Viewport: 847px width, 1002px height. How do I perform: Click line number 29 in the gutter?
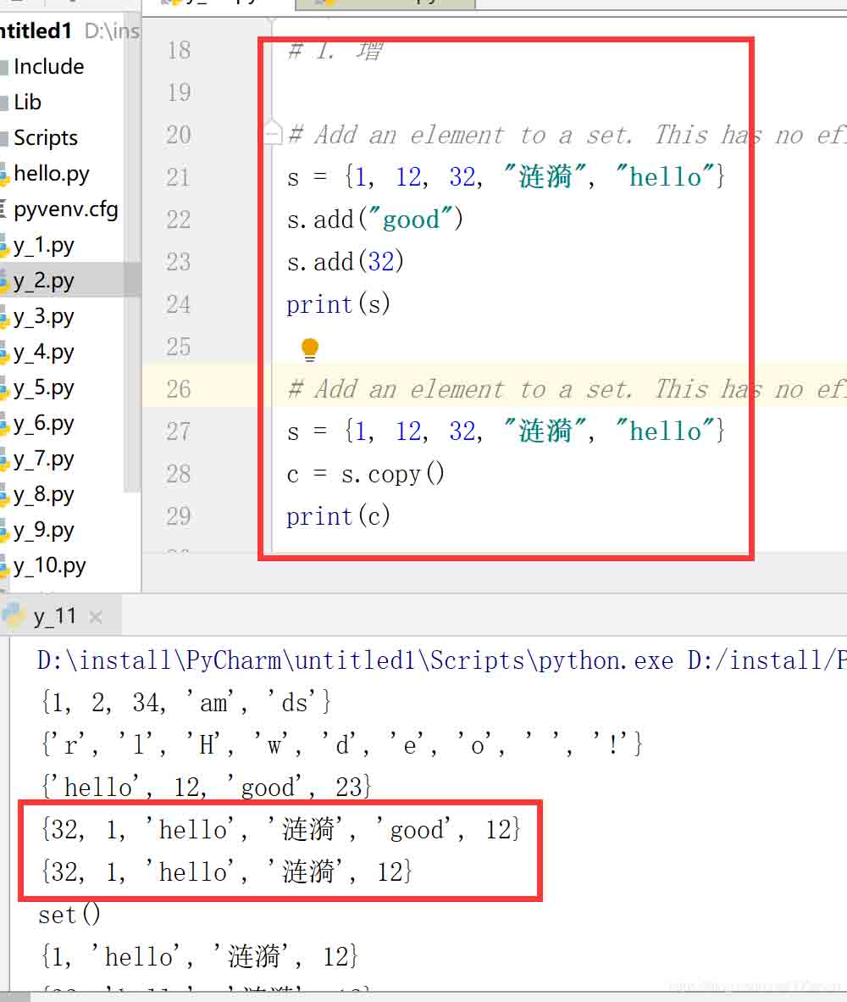[x=179, y=516]
